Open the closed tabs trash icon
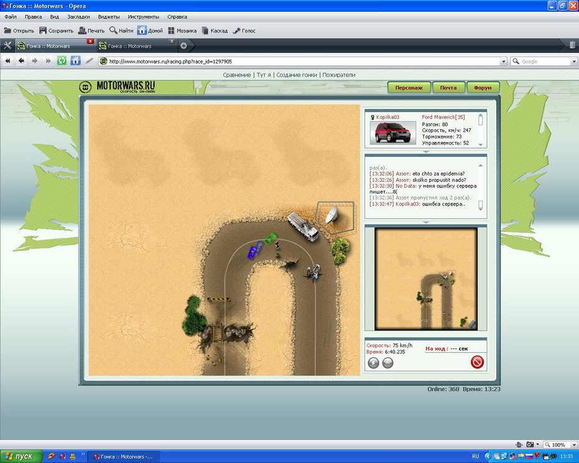This screenshot has width=579, height=463. pos(572,45)
